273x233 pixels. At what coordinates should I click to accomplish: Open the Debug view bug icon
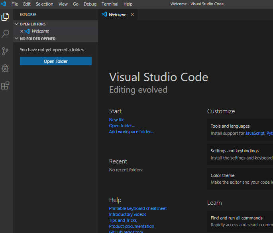pos(5,68)
